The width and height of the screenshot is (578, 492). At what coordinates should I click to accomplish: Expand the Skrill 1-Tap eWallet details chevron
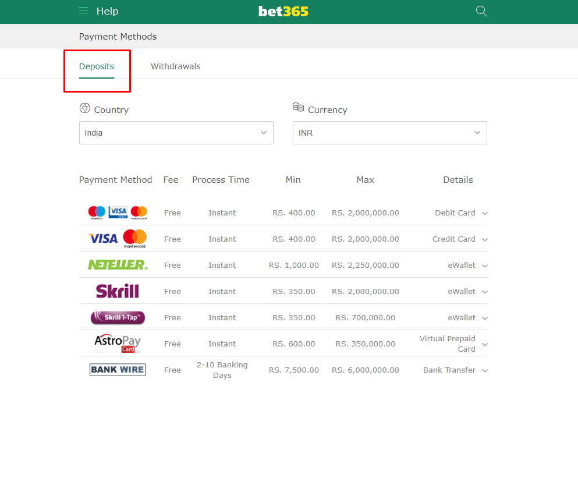[485, 318]
